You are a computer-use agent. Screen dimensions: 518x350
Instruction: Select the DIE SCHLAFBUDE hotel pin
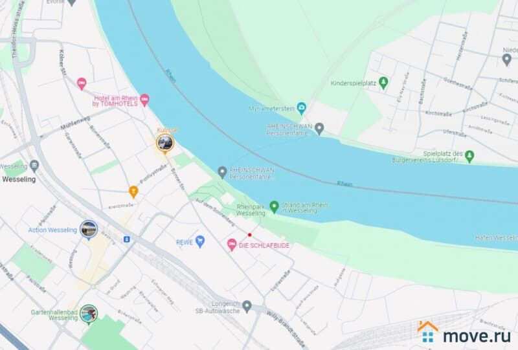pos(232,245)
